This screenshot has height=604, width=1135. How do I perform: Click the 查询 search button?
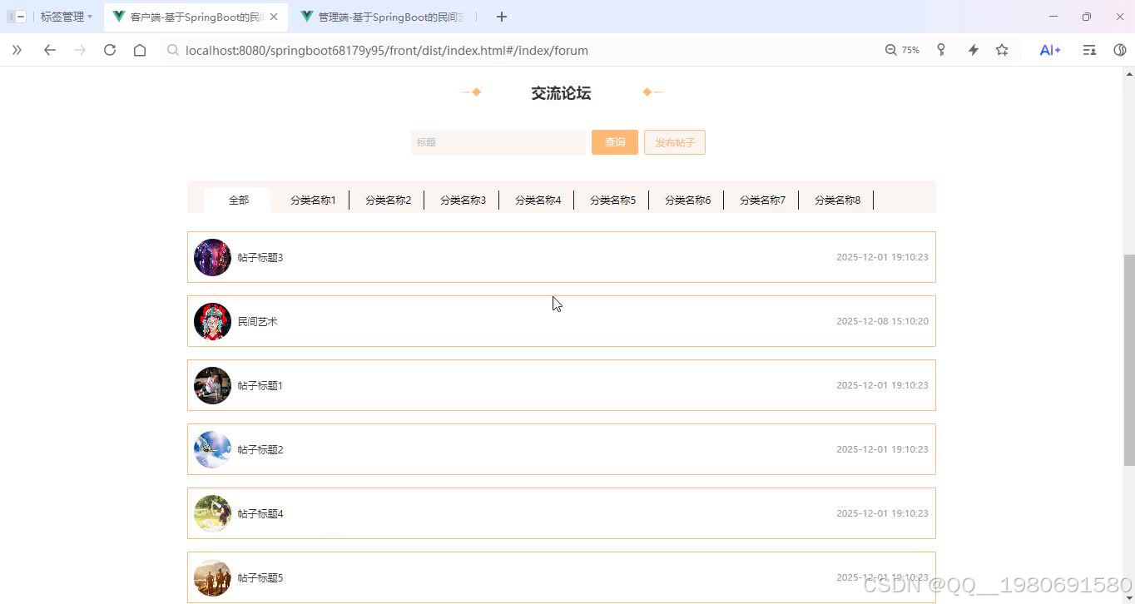coord(615,142)
